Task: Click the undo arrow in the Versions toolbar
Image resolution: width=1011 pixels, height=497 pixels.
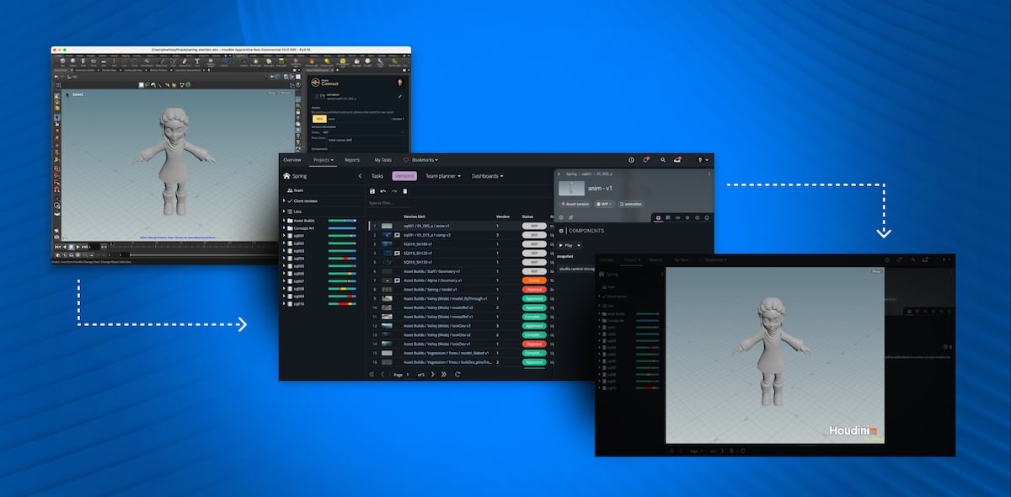Action: 382,192
